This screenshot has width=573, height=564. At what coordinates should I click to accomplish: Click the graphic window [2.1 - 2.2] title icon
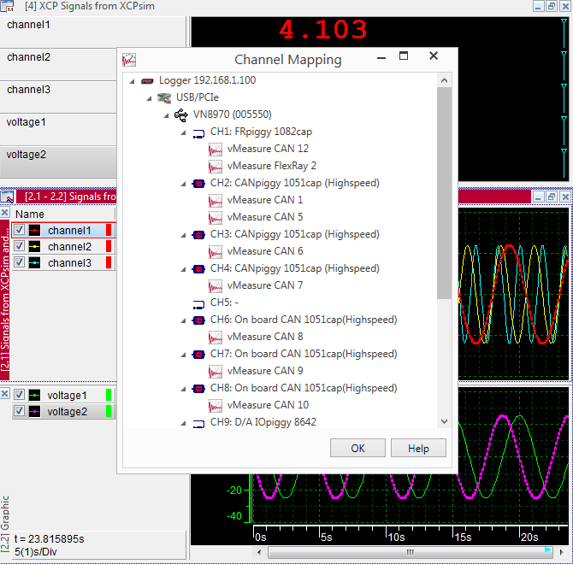point(7,197)
